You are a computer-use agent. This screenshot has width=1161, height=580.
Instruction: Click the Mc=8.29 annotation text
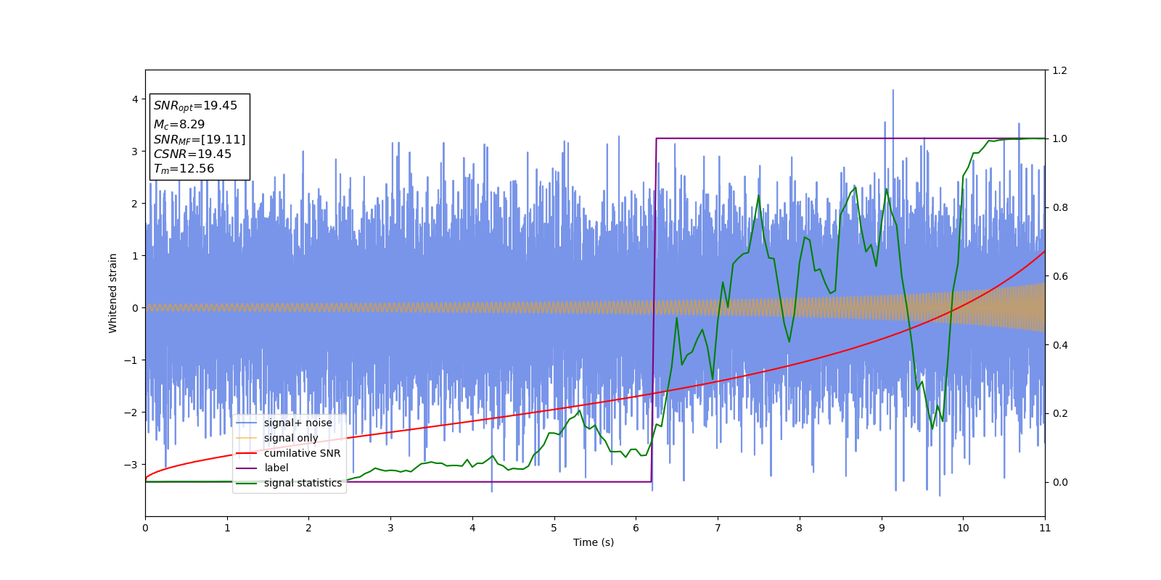point(179,125)
